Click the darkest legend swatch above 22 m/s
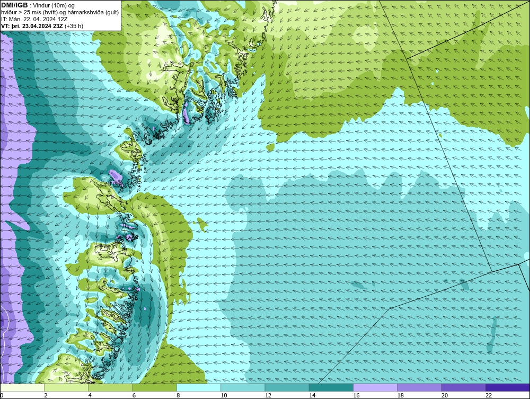Viewport: 530px width, 399px height. [x=508, y=388]
